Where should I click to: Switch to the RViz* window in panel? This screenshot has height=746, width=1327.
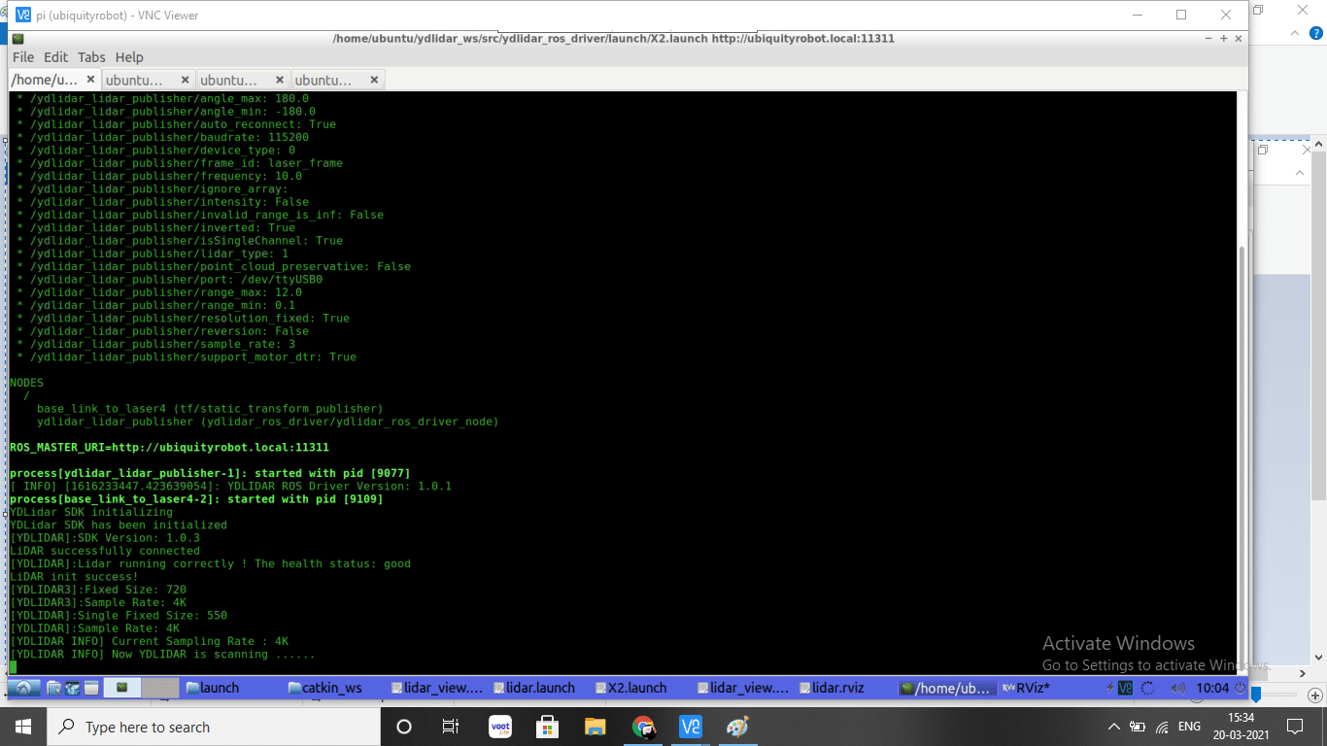pos(1037,688)
